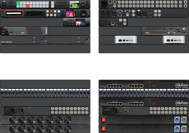Viewport: 189px width, 133px height.
Task: Click the left Mac mini's rear panel
Action: (x=126, y=40)
